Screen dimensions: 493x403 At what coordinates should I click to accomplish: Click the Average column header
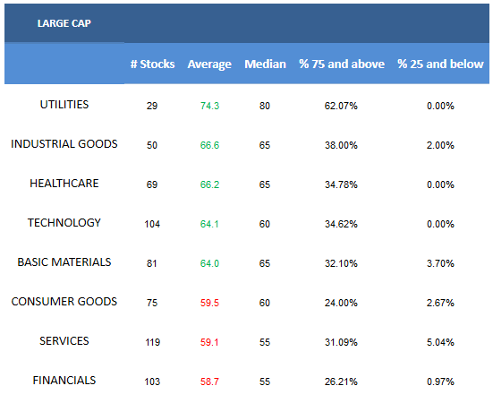click(209, 64)
